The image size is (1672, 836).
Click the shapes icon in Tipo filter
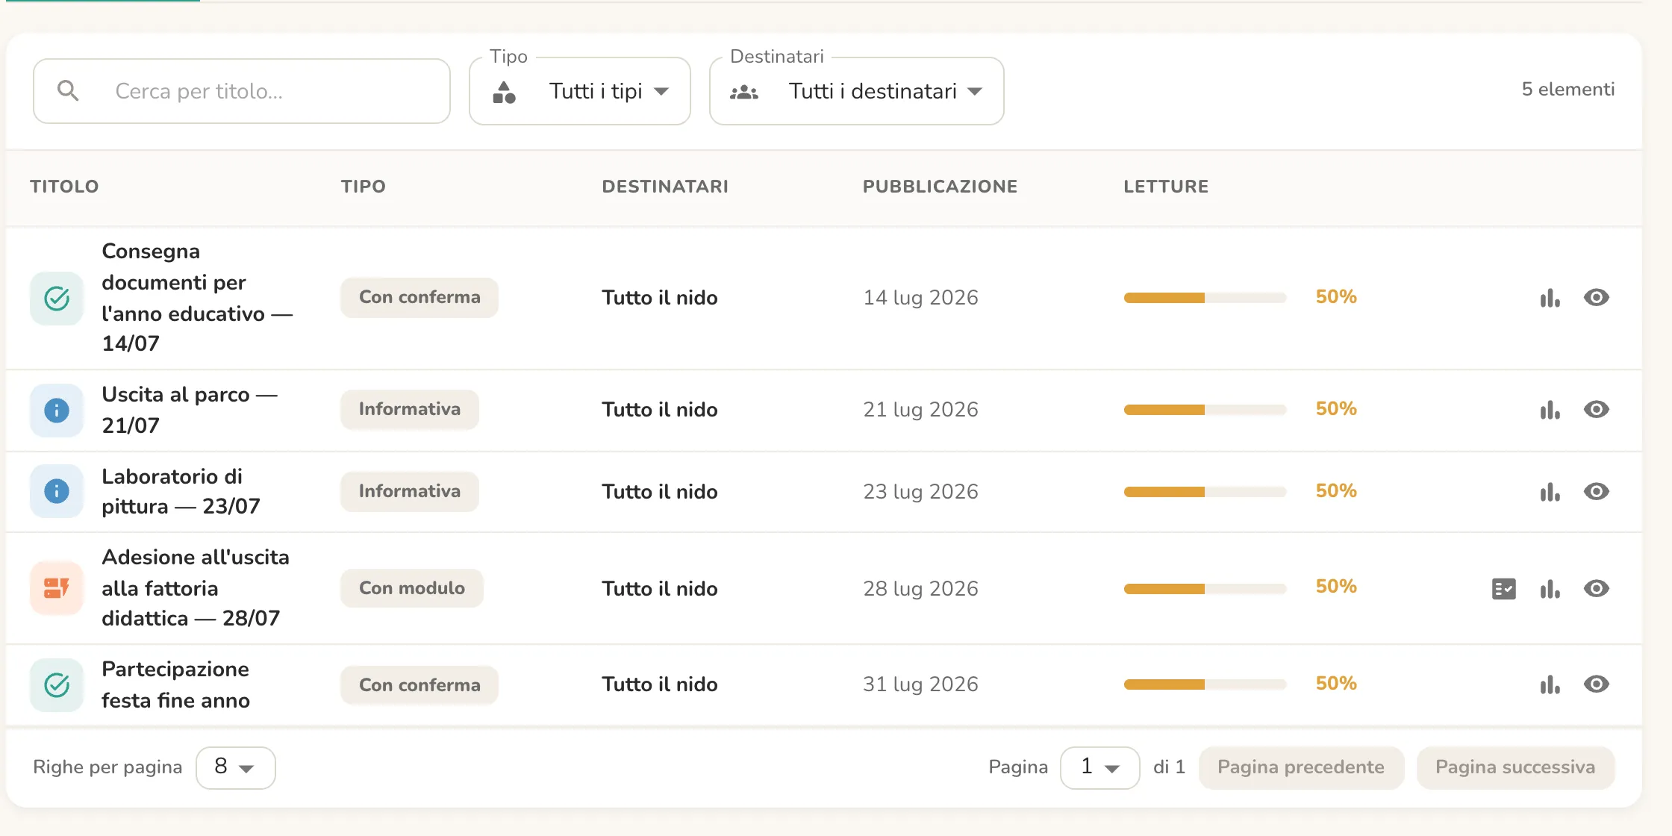click(x=504, y=92)
